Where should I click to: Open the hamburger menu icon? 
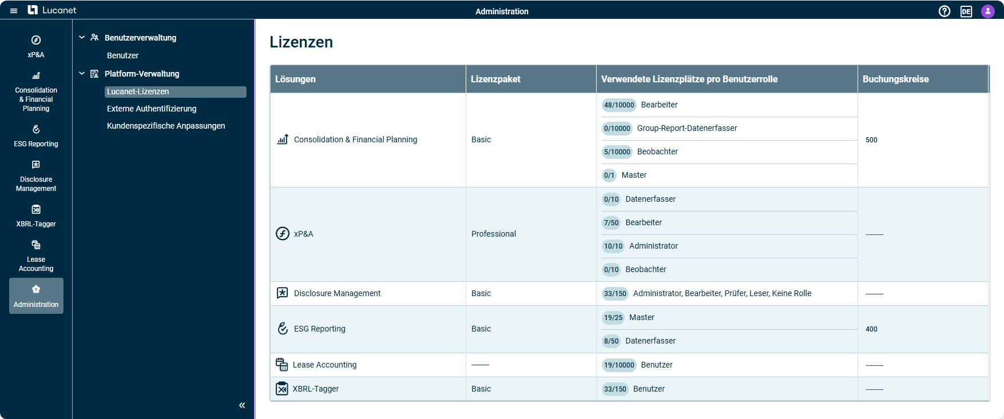[14, 11]
